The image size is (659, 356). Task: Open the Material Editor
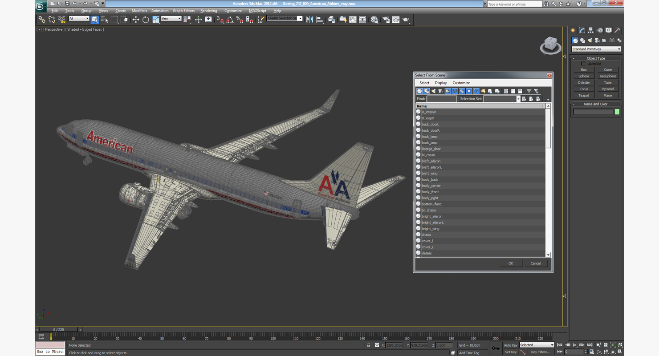[374, 19]
